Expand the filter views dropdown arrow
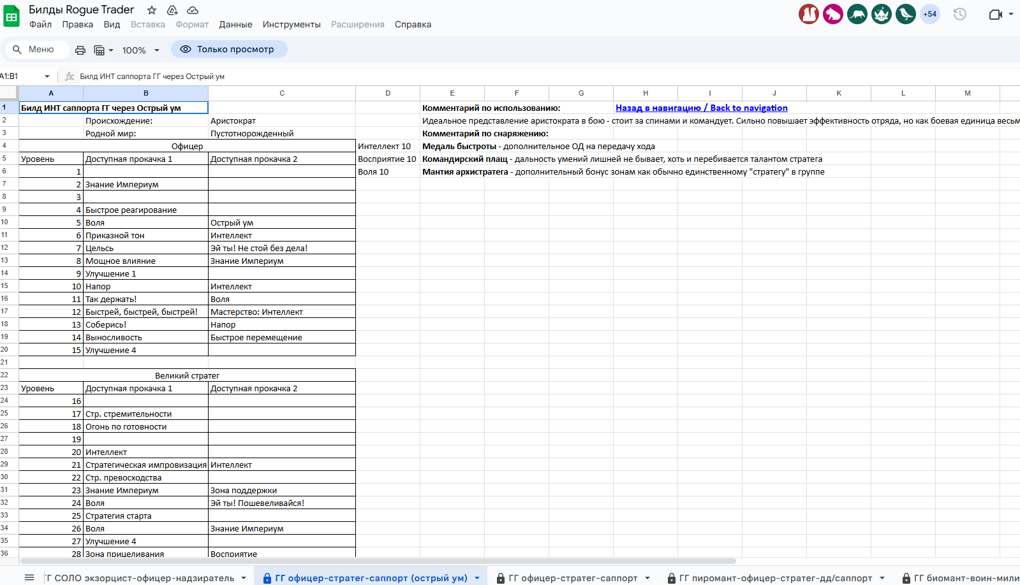 click(111, 50)
